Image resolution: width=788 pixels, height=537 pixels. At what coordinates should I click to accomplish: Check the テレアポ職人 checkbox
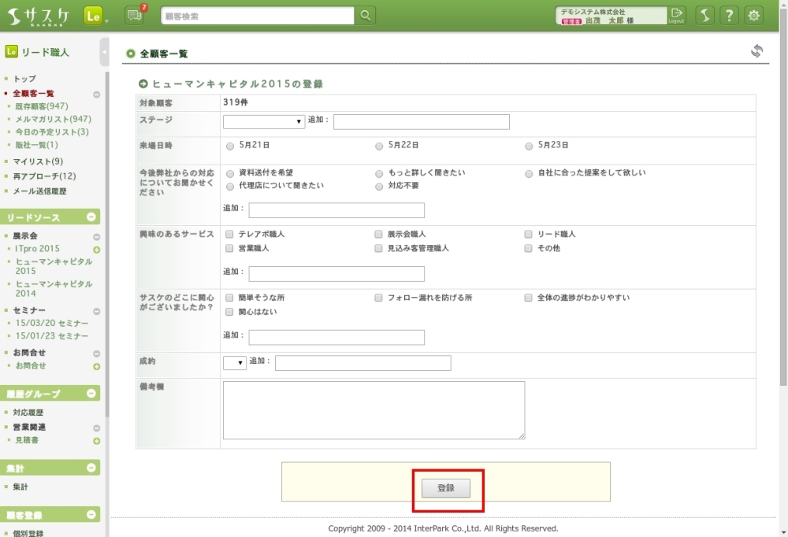[x=229, y=235]
